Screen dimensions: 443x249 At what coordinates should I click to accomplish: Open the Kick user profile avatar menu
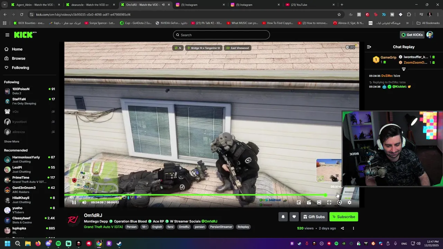coord(430,35)
